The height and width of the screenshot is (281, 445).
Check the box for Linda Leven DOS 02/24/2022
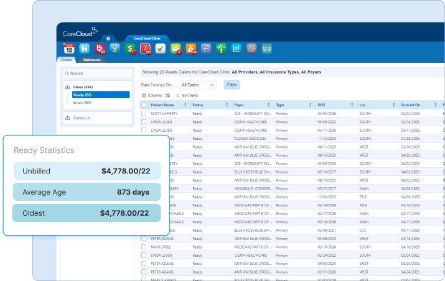[144, 255]
